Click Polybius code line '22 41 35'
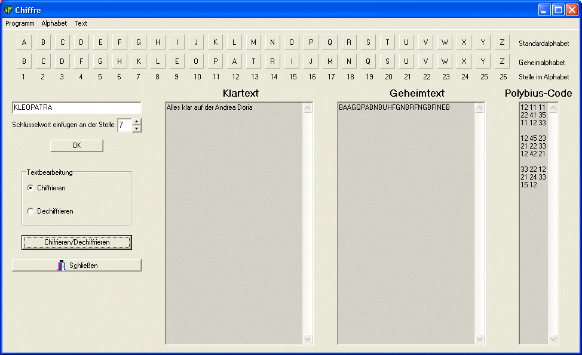 pyautogui.click(x=533, y=115)
